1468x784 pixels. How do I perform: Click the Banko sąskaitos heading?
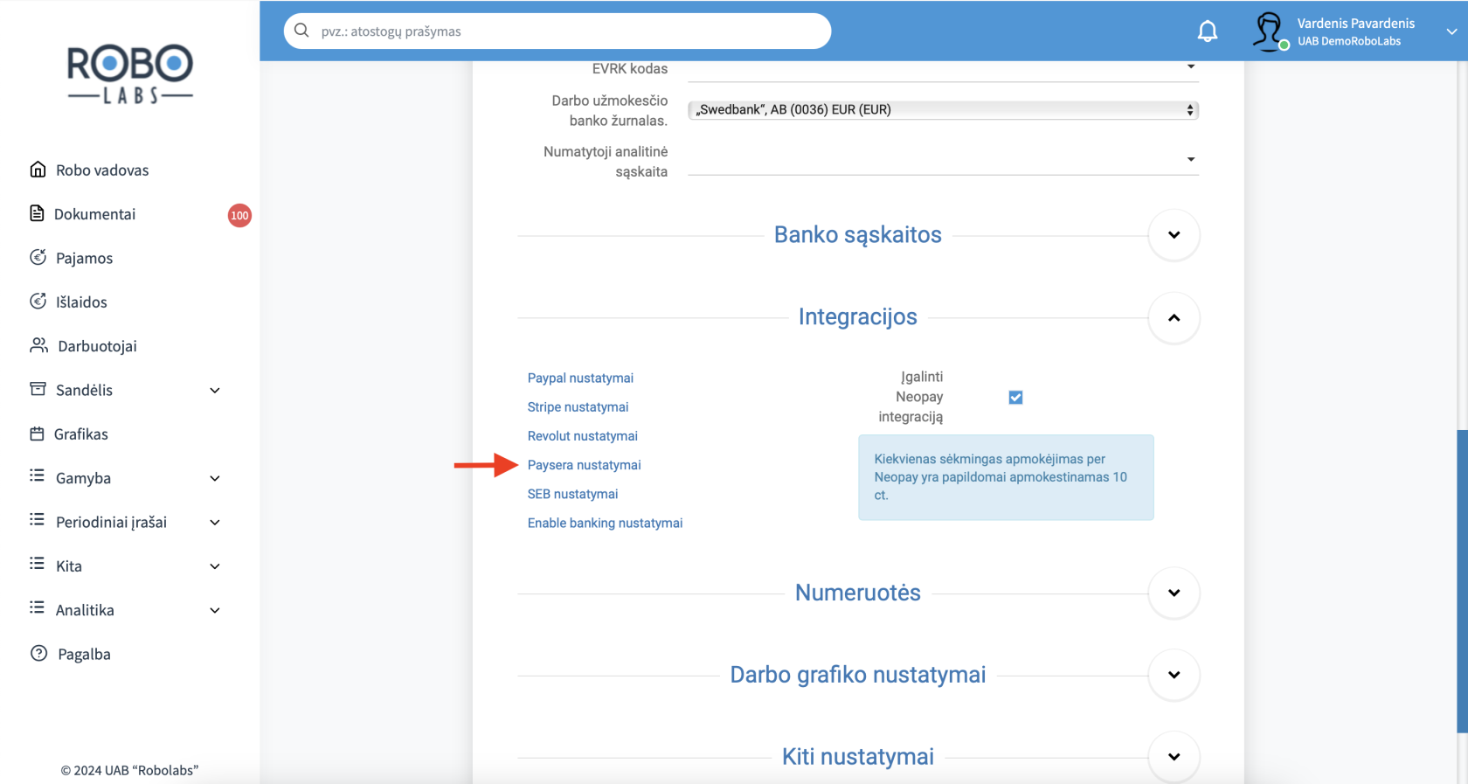[857, 234]
